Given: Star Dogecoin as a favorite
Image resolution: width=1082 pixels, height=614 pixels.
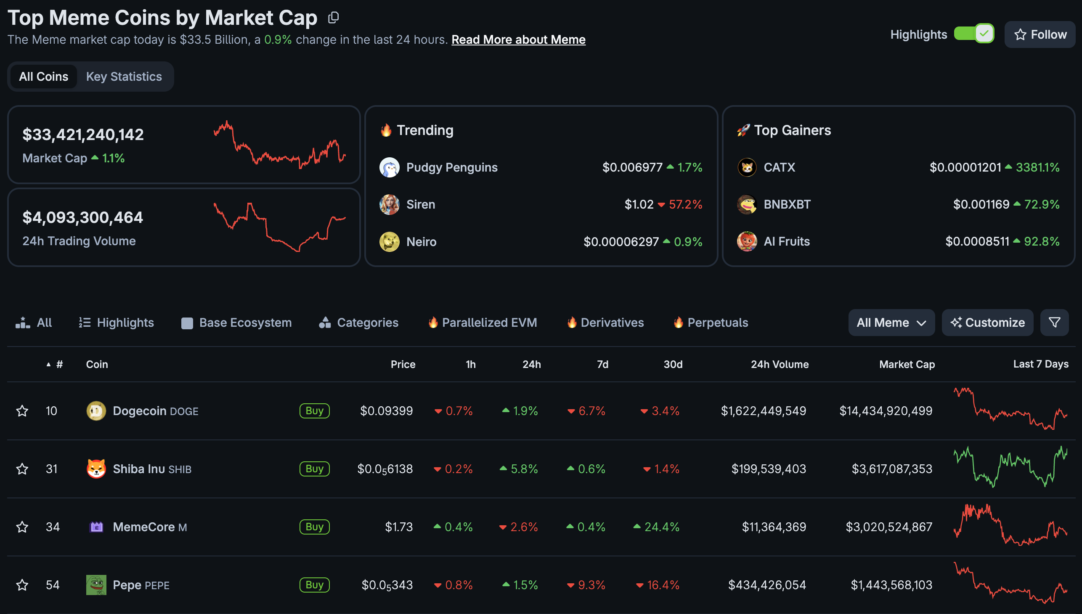Looking at the screenshot, I should click(22, 410).
